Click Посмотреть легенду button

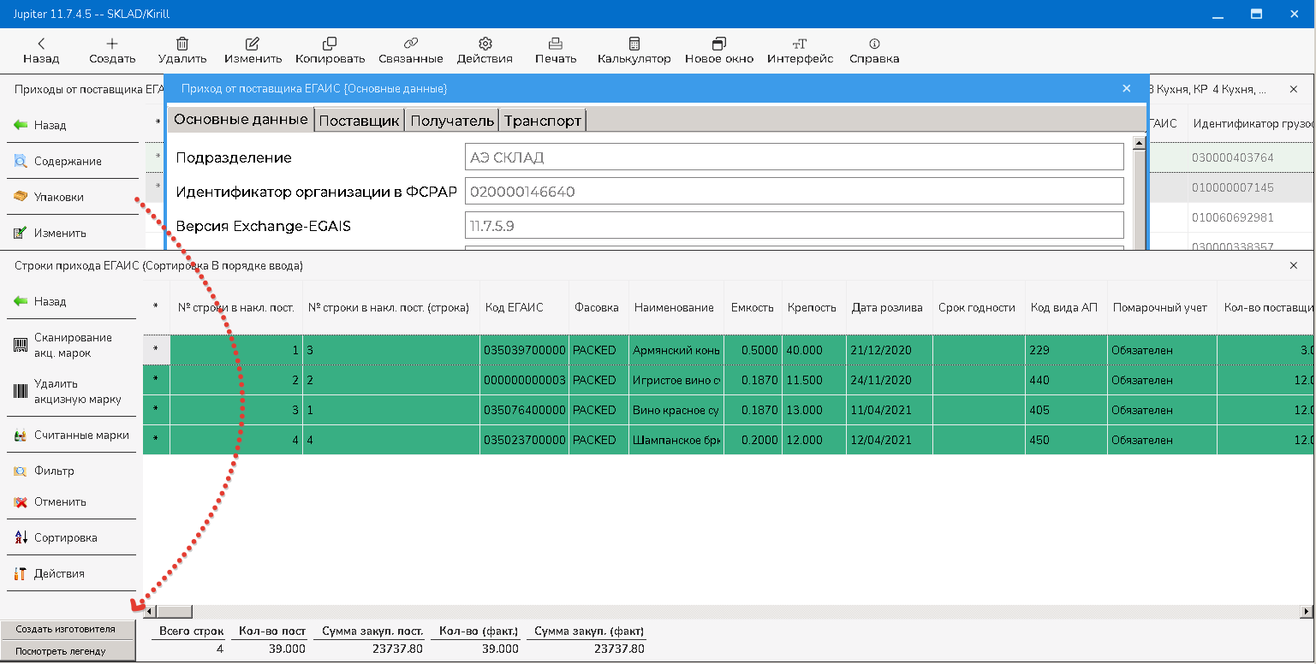point(66,650)
